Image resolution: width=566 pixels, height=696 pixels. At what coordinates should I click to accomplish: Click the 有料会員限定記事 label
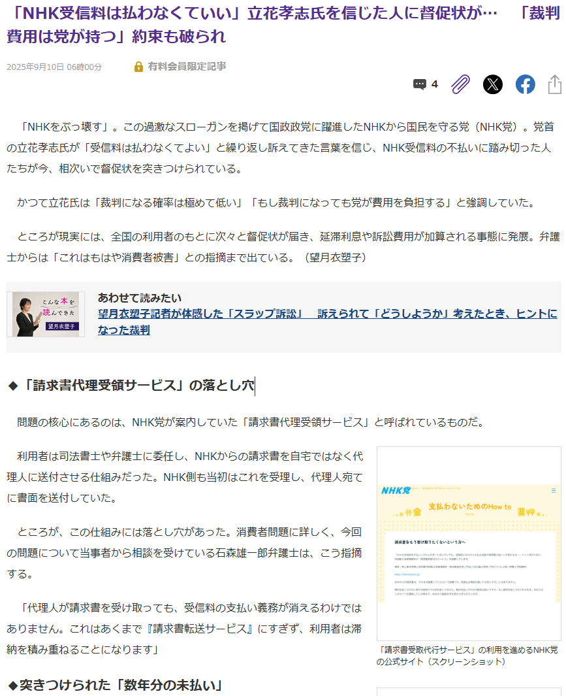point(187,67)
